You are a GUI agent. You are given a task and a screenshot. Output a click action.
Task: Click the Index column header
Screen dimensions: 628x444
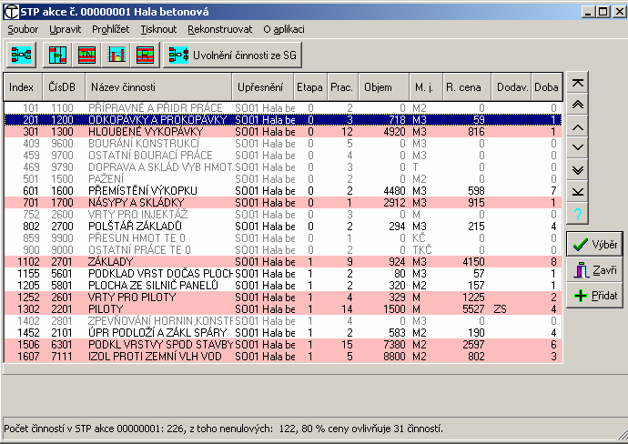[x=23, y=86]
